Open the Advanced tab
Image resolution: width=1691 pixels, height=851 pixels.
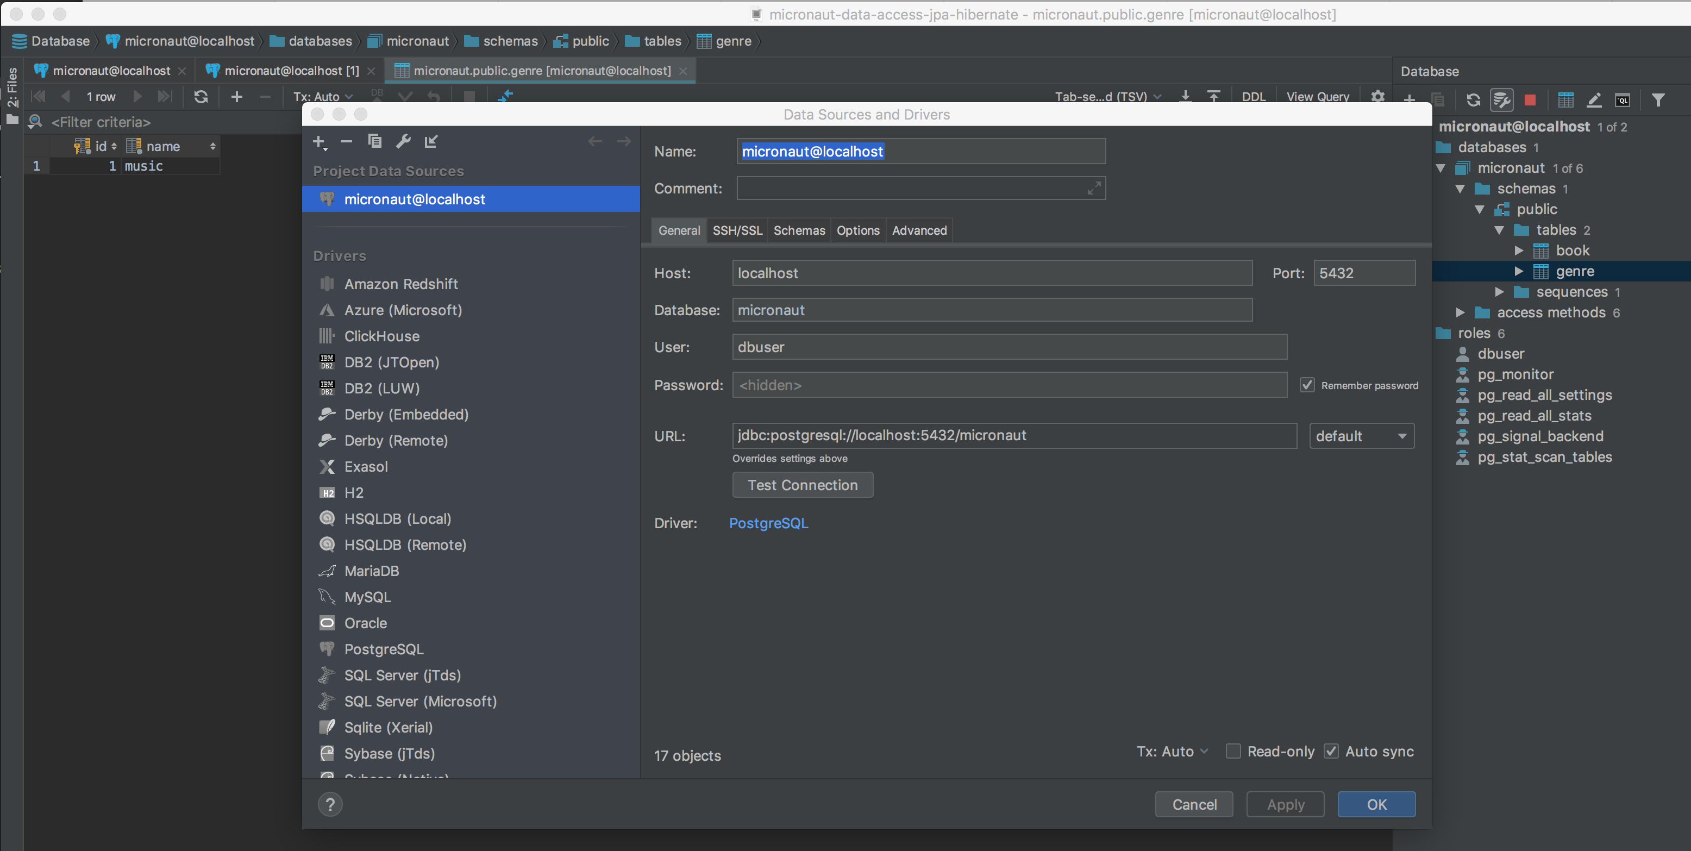(919, 230)
